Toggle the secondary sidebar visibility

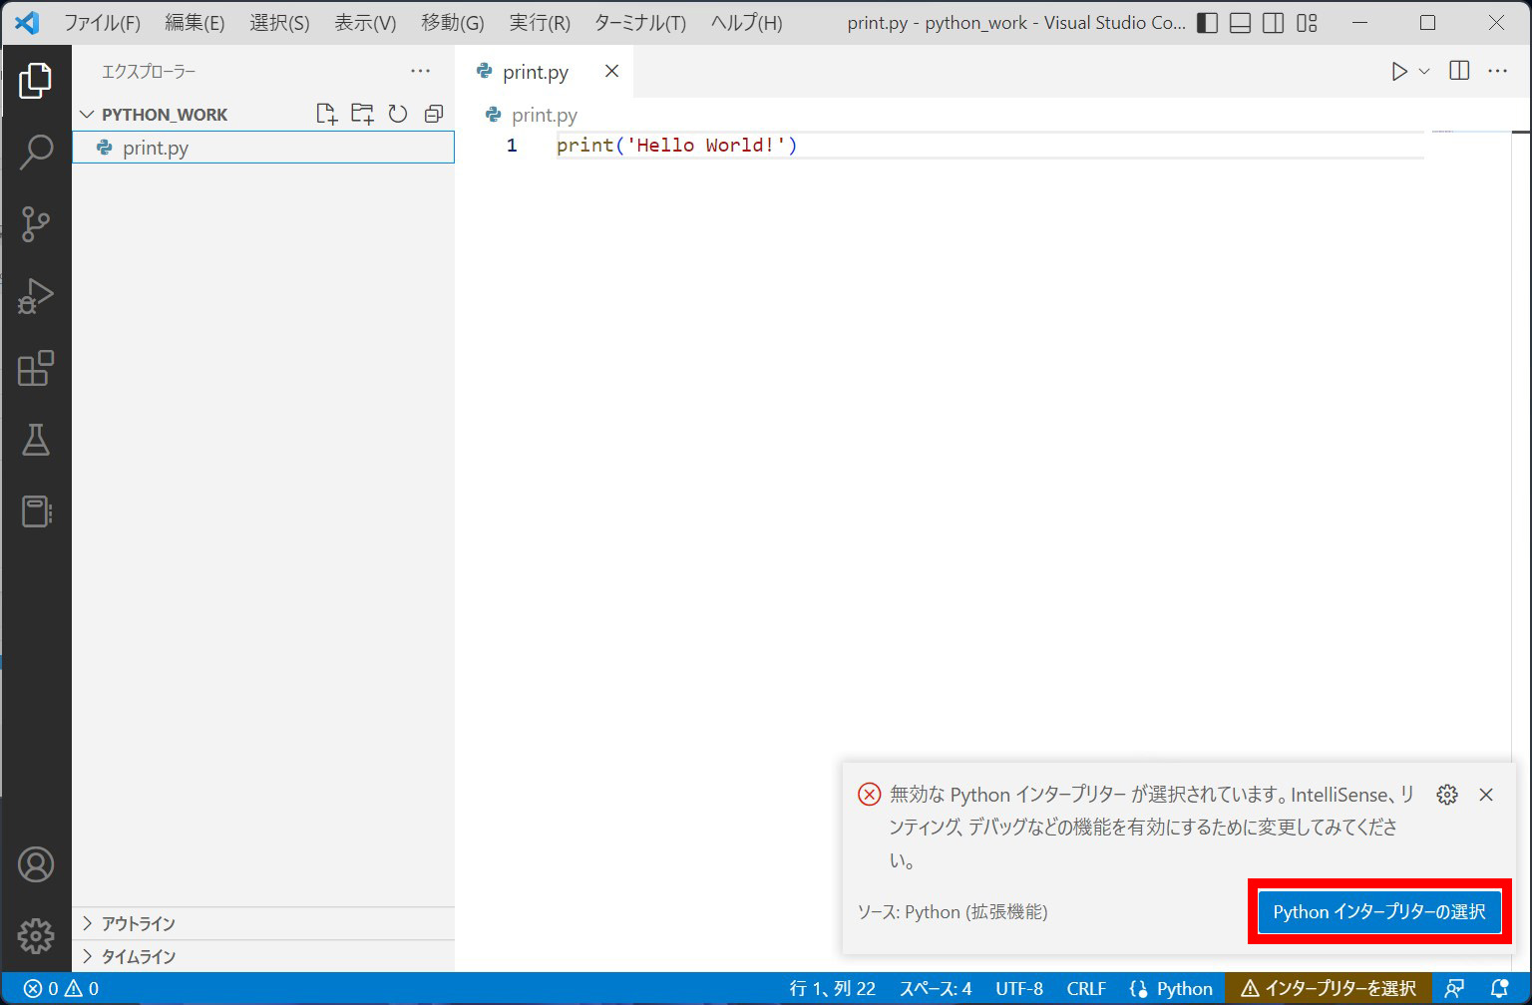1274,22
